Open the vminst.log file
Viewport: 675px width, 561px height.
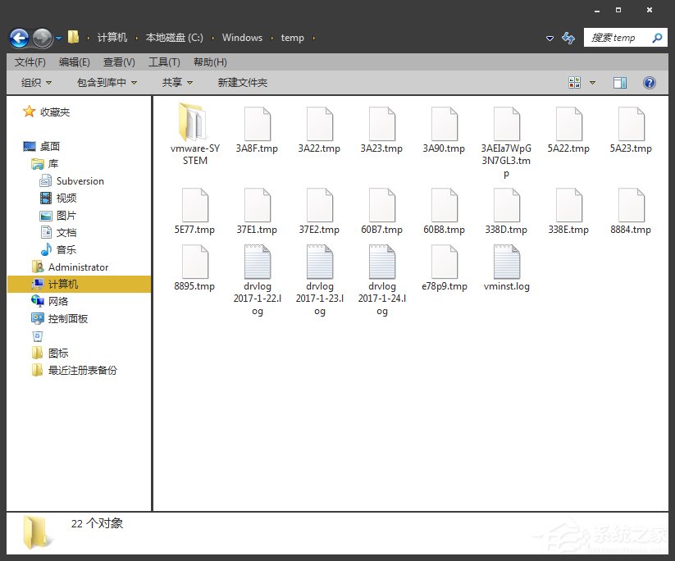[x=505, y=267]
